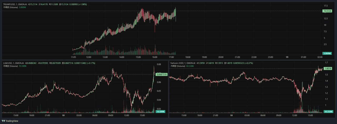
Task: Click 0.08 on the LLM price scale
Action: click(159, 64)
